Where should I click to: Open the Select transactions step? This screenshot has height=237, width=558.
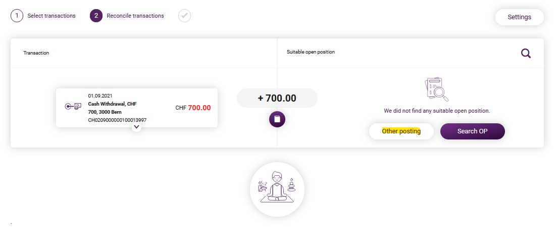coord(52,16)
